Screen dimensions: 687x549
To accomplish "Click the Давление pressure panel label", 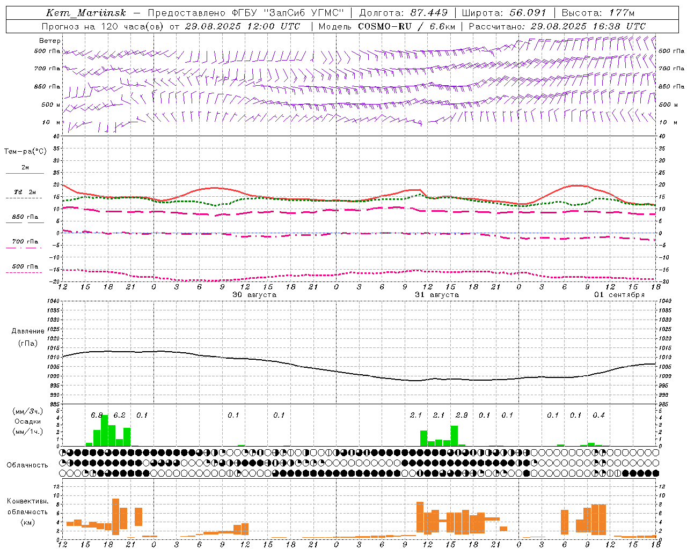I will pyautogui.click(x=28, y=331).
